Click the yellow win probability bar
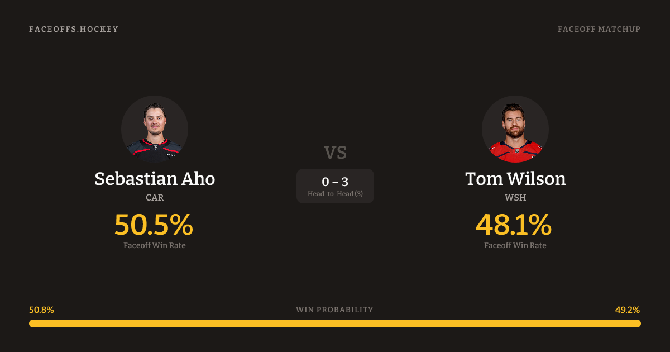Screen dimensions: 670x352 click(x=335, y=324)
